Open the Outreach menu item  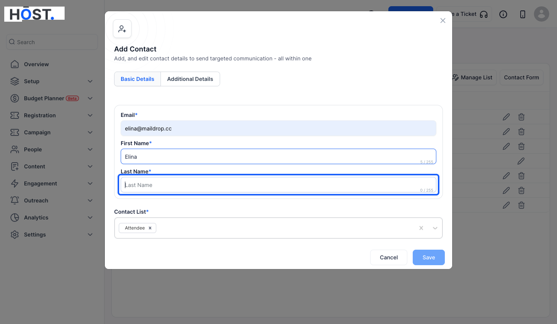tap(52, 201)
